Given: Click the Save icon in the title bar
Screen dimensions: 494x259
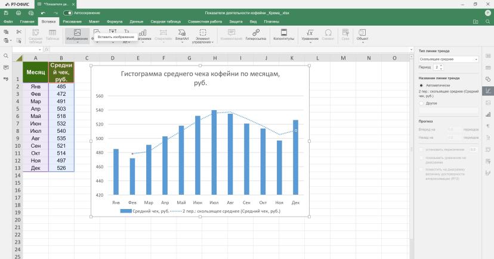Looking at the screenshot, I should pos(6,13).
